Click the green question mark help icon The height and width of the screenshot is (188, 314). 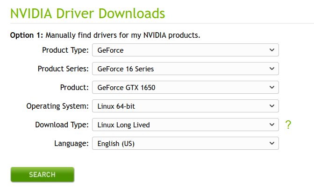click(x=288, y=125)
